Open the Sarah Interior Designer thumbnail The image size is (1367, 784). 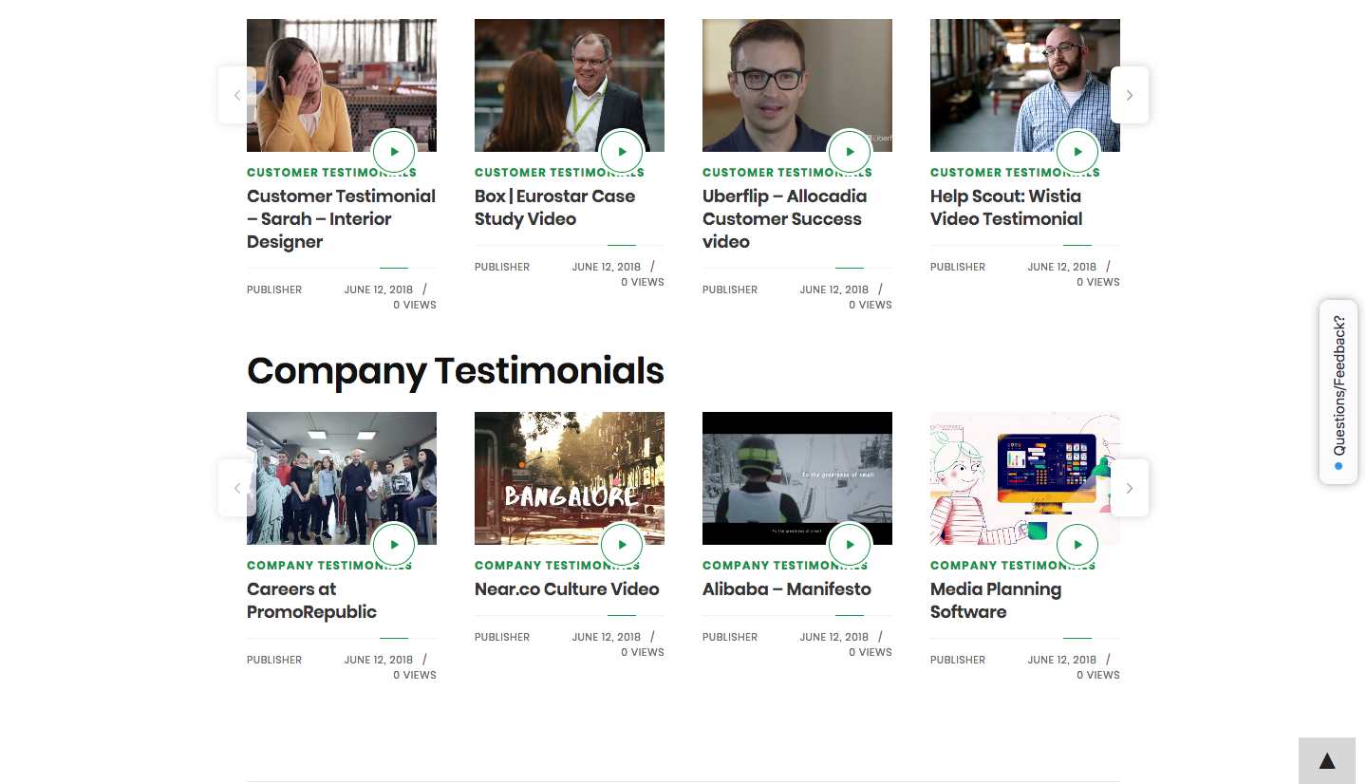coord(342,85)
